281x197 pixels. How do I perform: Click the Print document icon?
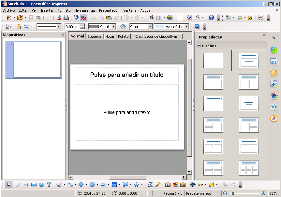click(x=66, y=18)
